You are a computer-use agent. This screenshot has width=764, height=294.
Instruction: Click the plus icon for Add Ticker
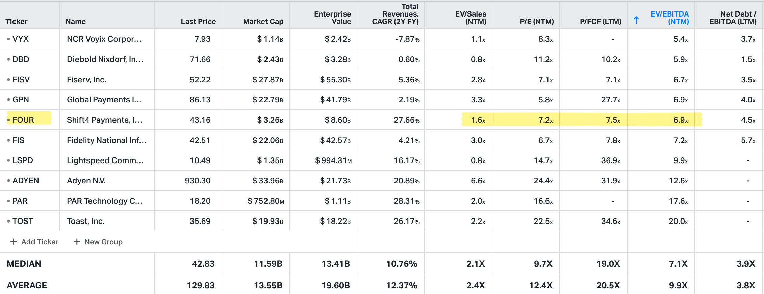14,242
